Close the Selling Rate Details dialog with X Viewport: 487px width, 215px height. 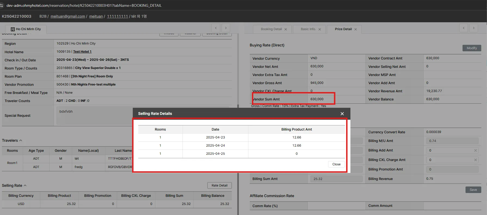342,114
